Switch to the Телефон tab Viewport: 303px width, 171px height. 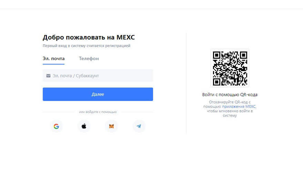coord(89,58)
